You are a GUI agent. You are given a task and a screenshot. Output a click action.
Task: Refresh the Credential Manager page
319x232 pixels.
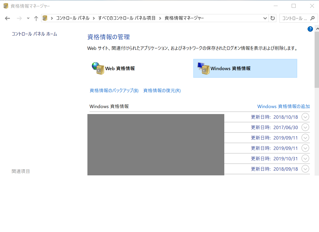(273, 18)
